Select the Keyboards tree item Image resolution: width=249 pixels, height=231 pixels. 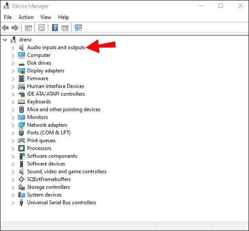pos(39,102)
